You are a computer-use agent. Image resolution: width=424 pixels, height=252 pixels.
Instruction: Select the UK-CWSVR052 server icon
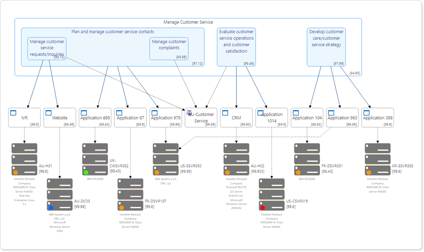click(95, 159)
